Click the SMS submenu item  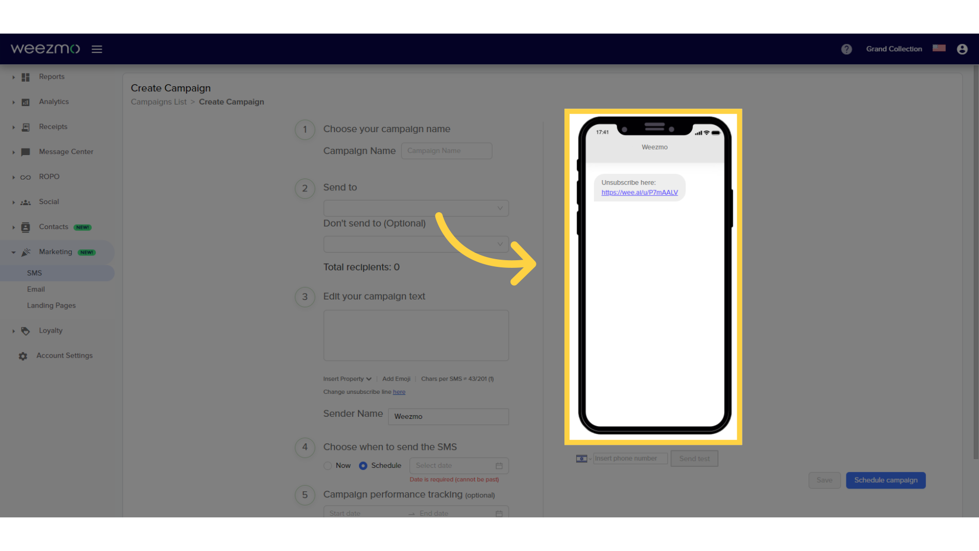click(x=34, y=272)
